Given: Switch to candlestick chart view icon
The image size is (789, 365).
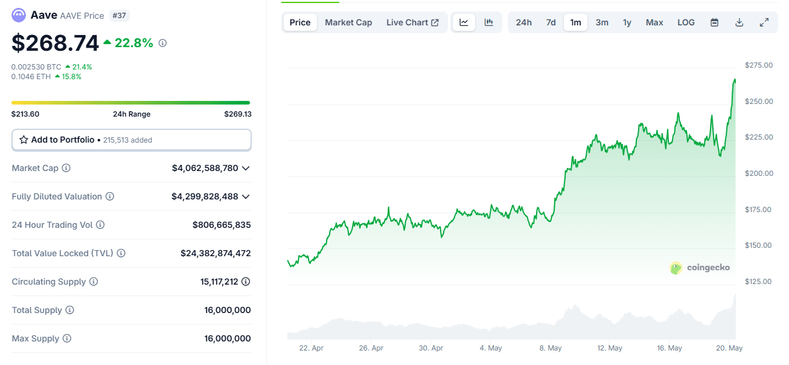Looking at the screenshot, I should pos(489,22).
